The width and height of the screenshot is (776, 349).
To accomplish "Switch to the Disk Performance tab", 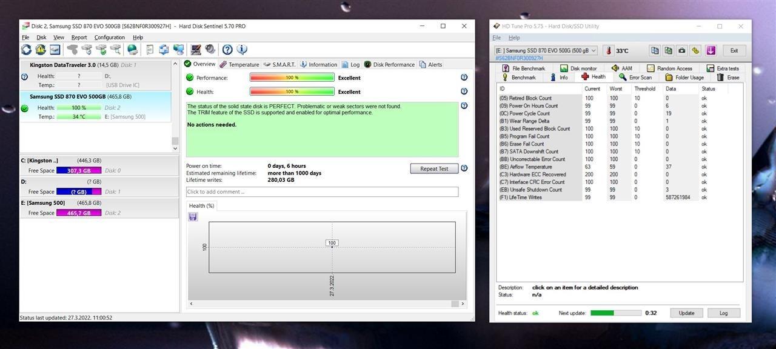I will tap(389, 64).
